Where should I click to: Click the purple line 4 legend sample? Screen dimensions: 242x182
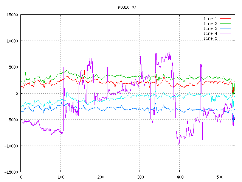pyautogui.click(x=225, y=33)
